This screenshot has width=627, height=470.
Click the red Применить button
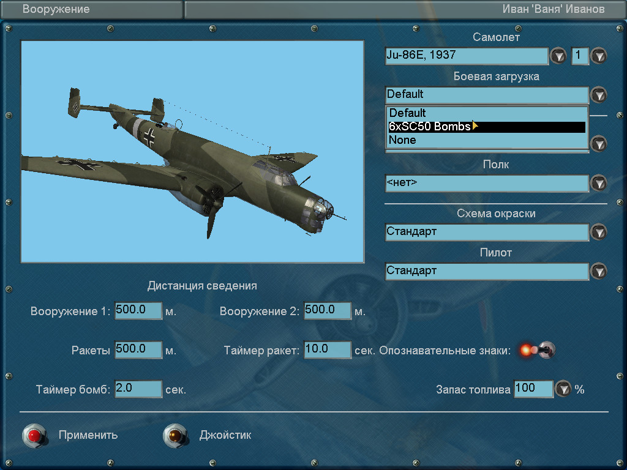pyautogui.click(x=34, y=435)
